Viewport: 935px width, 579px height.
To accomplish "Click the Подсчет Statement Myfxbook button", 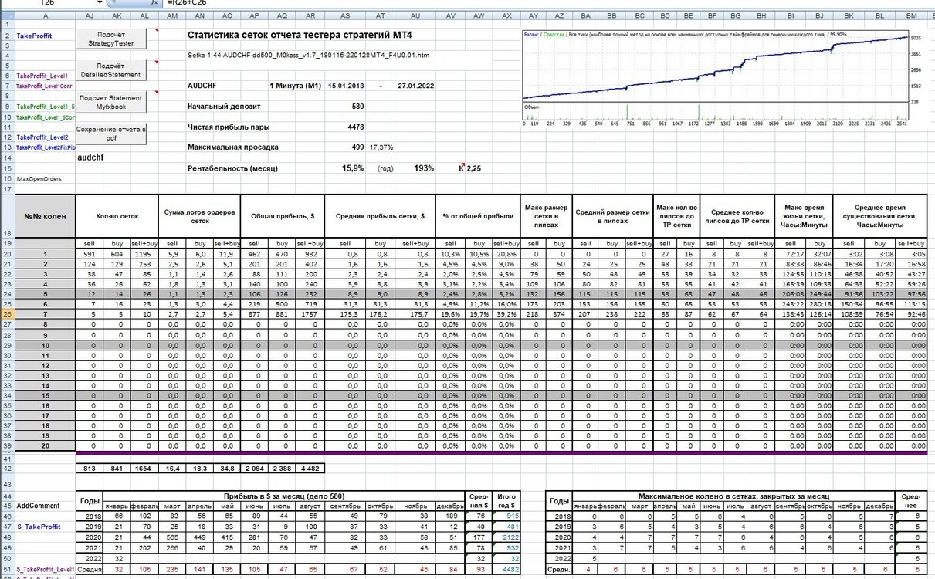I will pos(110,103).
